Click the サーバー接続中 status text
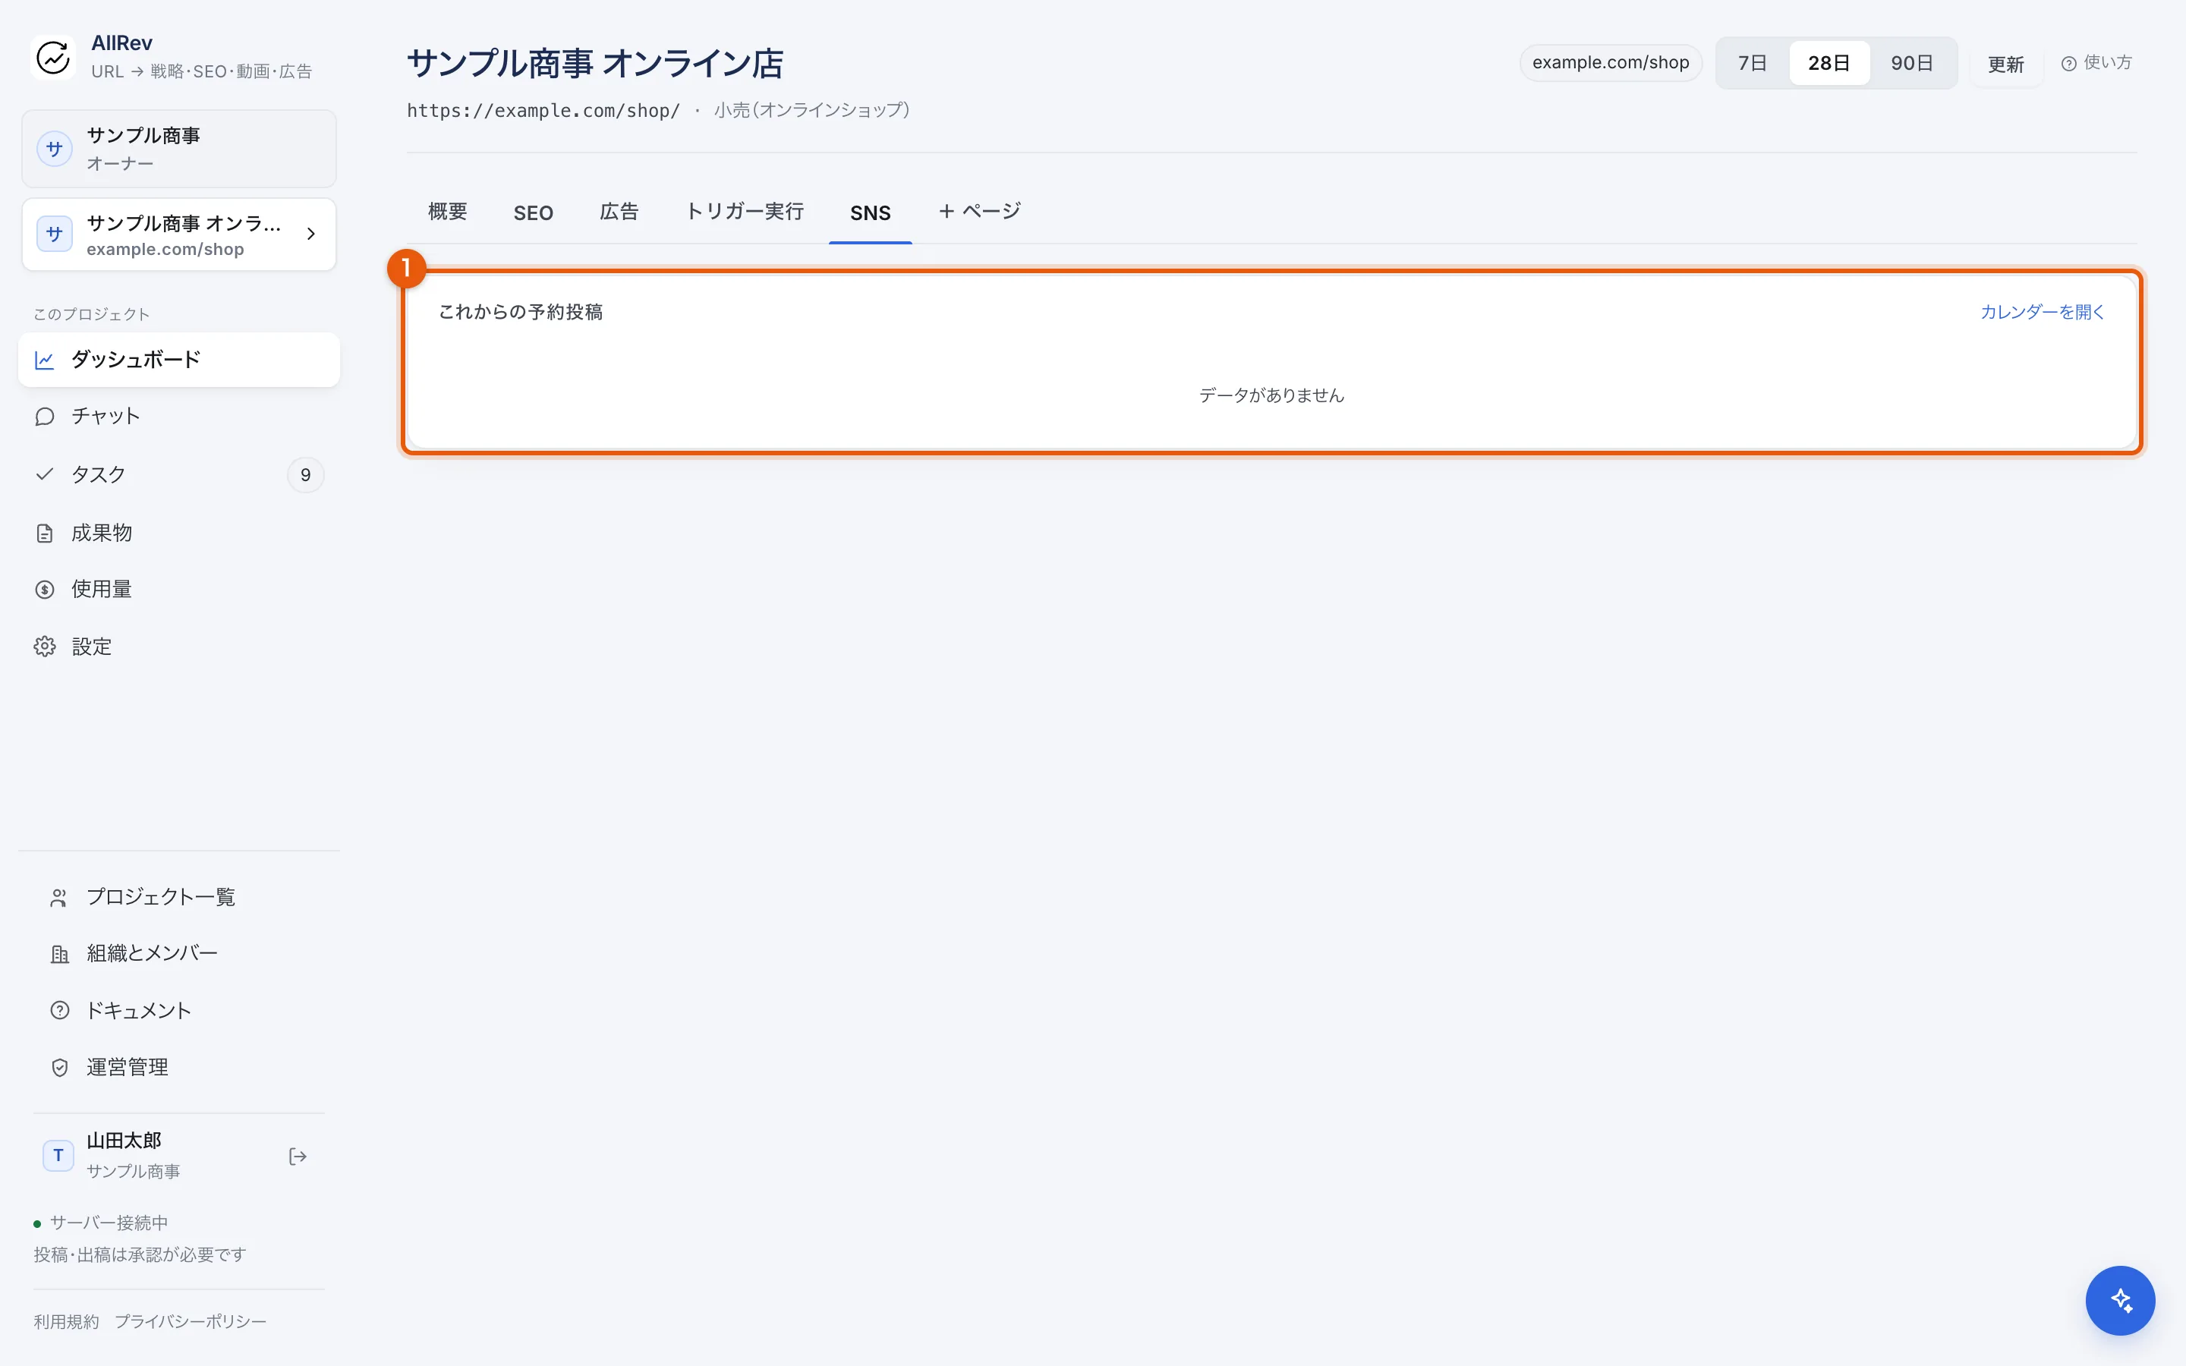Viewport: 2186px width, 1366px height. click(x=109, y=1223)
